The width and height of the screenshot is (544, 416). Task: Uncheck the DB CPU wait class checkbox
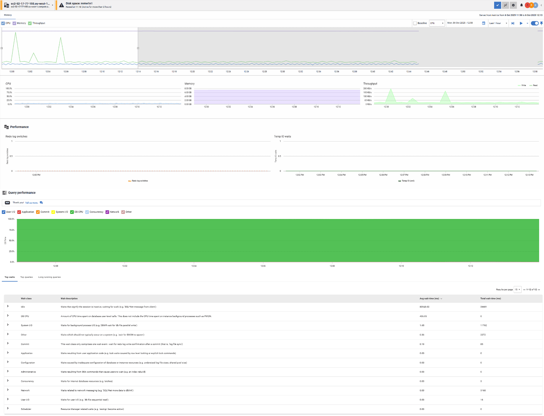pyautogui.click(x=72, y=212)
